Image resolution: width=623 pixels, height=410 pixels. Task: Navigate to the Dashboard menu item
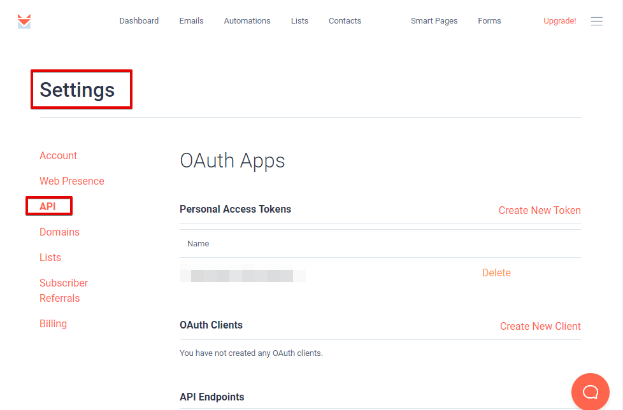point(139,20)
